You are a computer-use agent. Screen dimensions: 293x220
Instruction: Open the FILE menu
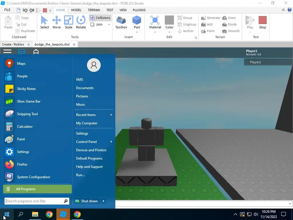7,10
